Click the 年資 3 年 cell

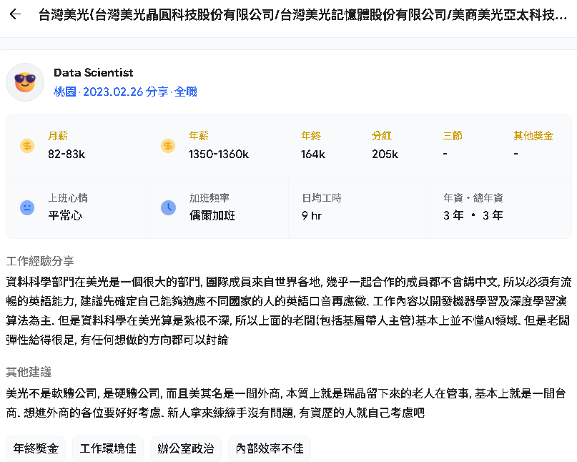pos(500,207)
